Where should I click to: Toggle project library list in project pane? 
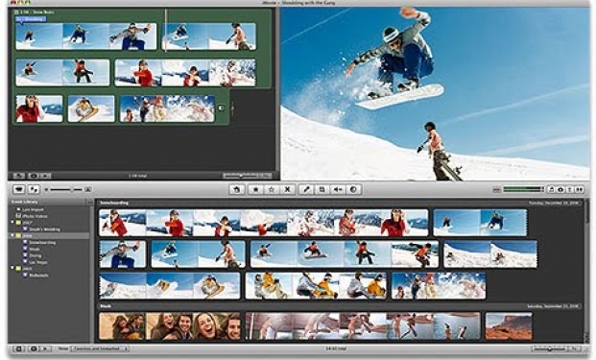click(x=19, y=176)
